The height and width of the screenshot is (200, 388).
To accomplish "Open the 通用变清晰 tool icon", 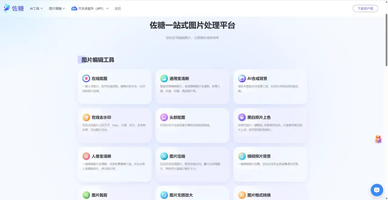I will 164,79.
